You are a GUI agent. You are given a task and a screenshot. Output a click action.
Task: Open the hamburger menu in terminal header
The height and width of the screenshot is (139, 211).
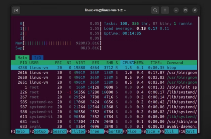point(165,10)
